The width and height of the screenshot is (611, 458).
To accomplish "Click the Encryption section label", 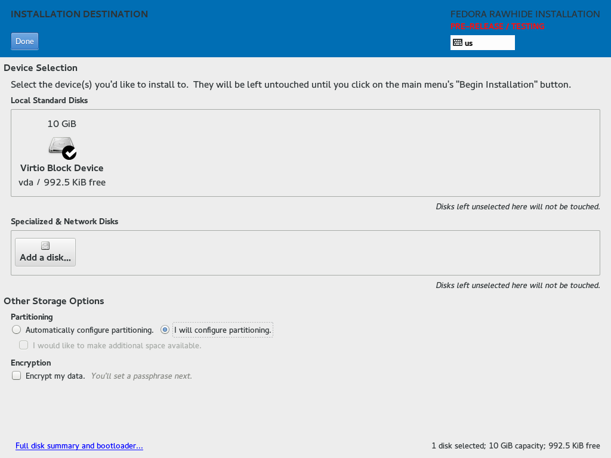I will pyautogui.click(x=31, y=363).
